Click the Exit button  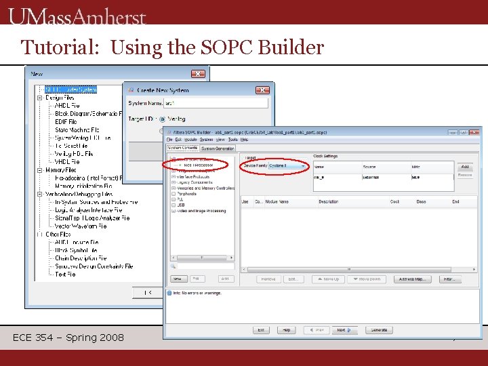[x=261, y=330]
